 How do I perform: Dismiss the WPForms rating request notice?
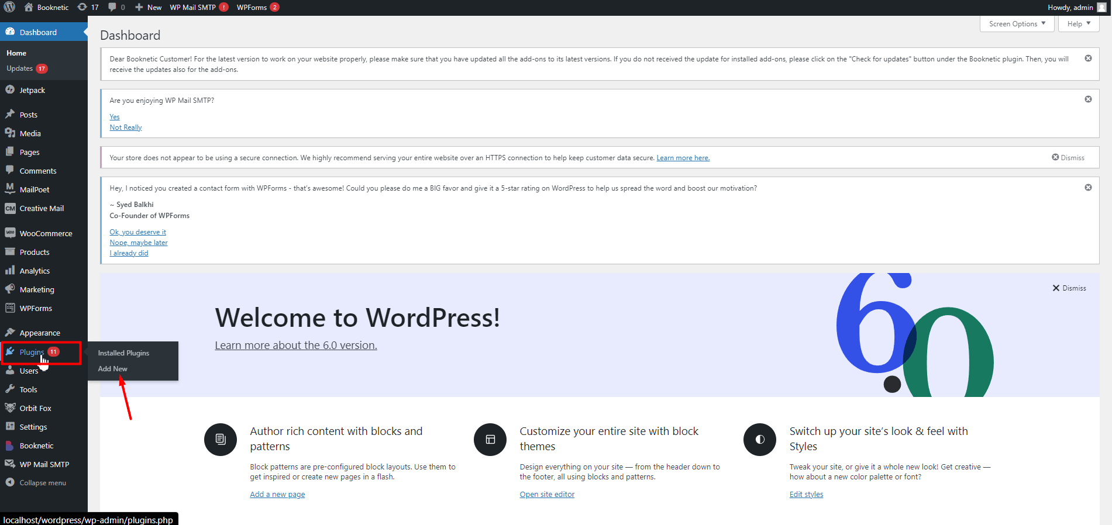click(x=1088, y=188)
